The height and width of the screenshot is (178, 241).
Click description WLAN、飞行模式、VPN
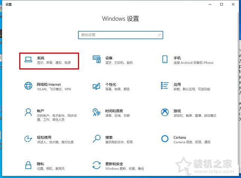pyautogui.click(x=54, y=89)
